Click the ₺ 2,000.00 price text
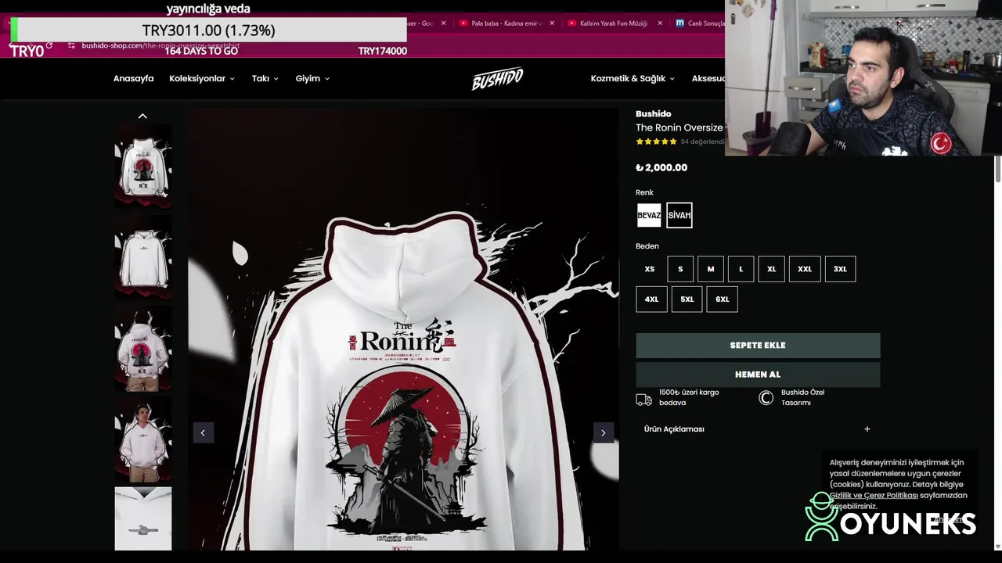The height and width of the screenshot is (563, 1002). 661,167
